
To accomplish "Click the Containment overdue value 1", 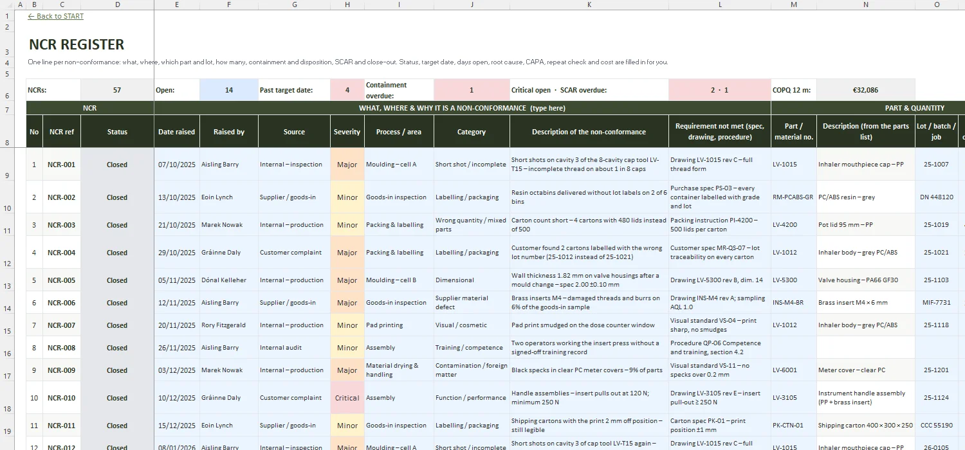I will [x=472, y=90].
